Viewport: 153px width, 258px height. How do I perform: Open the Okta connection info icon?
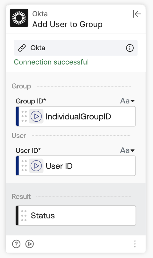pos(130,48)
